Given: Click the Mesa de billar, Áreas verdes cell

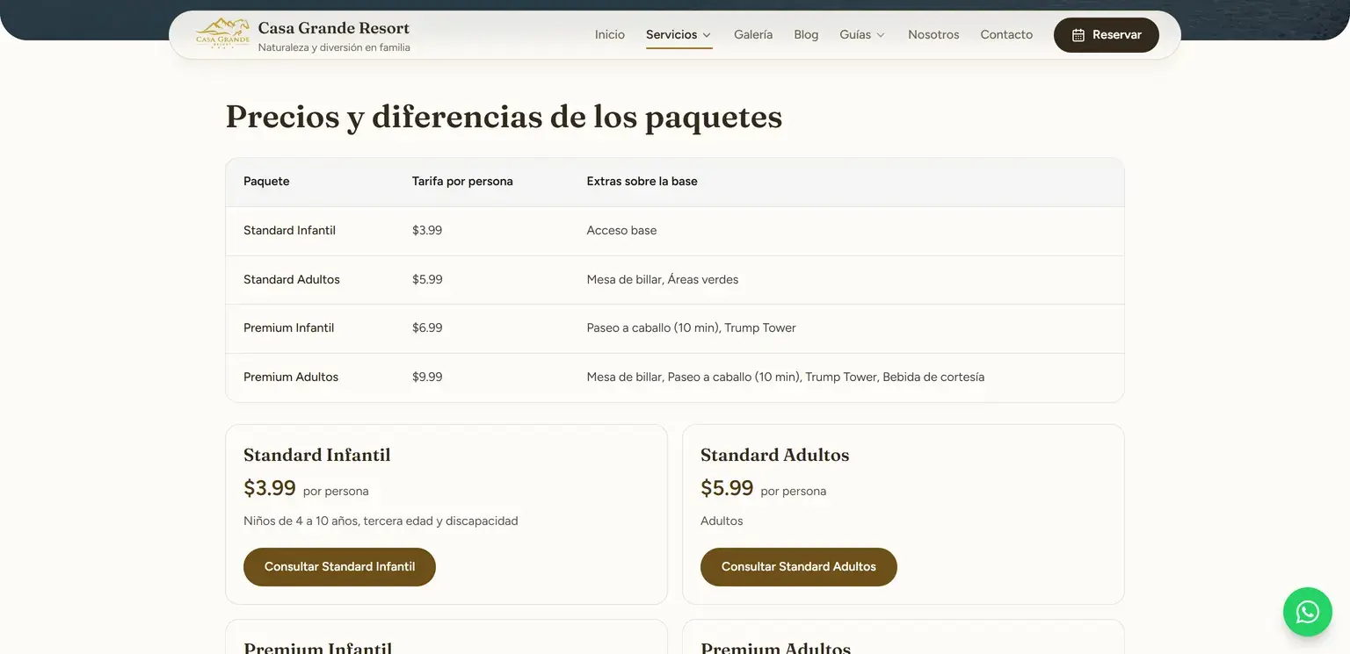Looking at the screenshot, I should (663, 280).
